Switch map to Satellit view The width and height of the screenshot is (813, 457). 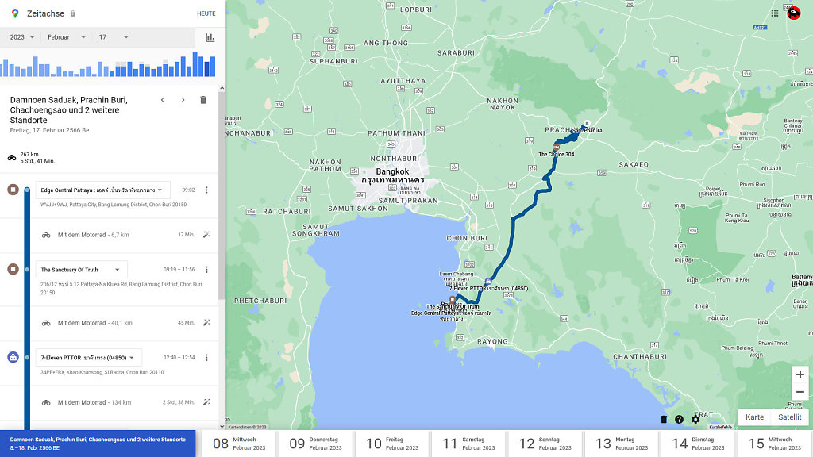coord(789,417)
